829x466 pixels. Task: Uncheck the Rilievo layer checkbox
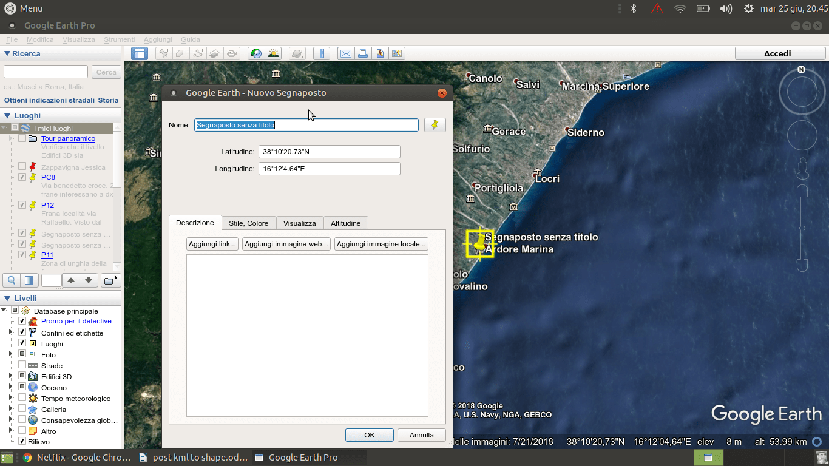pos(22,442)
